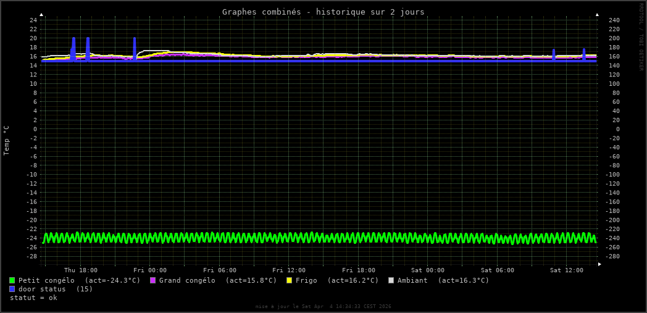Click the arrowhead at the X-axis right end
Image resolution: width=647 pixels, height=313 pixels.
[599, 264]
